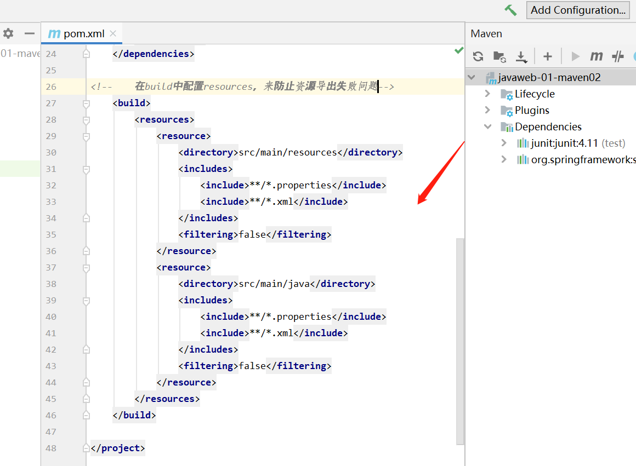Click the 01-mave project tree entry
This screenshot has height=466, width=636.
coord(20,54)
